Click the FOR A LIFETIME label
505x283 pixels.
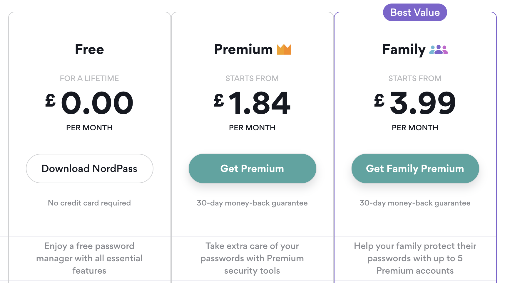coord(89,78)
